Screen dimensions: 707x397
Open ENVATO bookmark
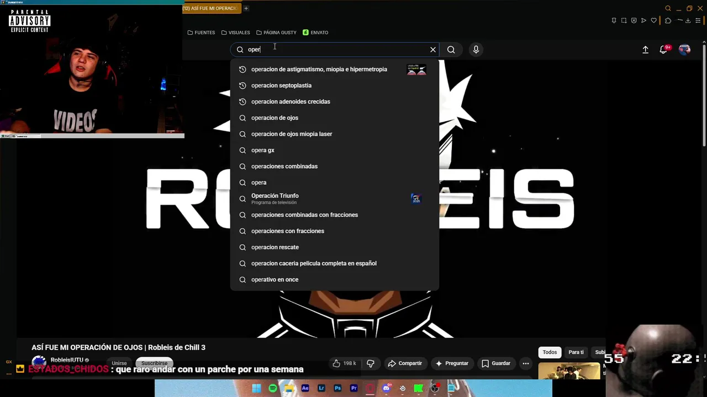click(x=315, y=33)
